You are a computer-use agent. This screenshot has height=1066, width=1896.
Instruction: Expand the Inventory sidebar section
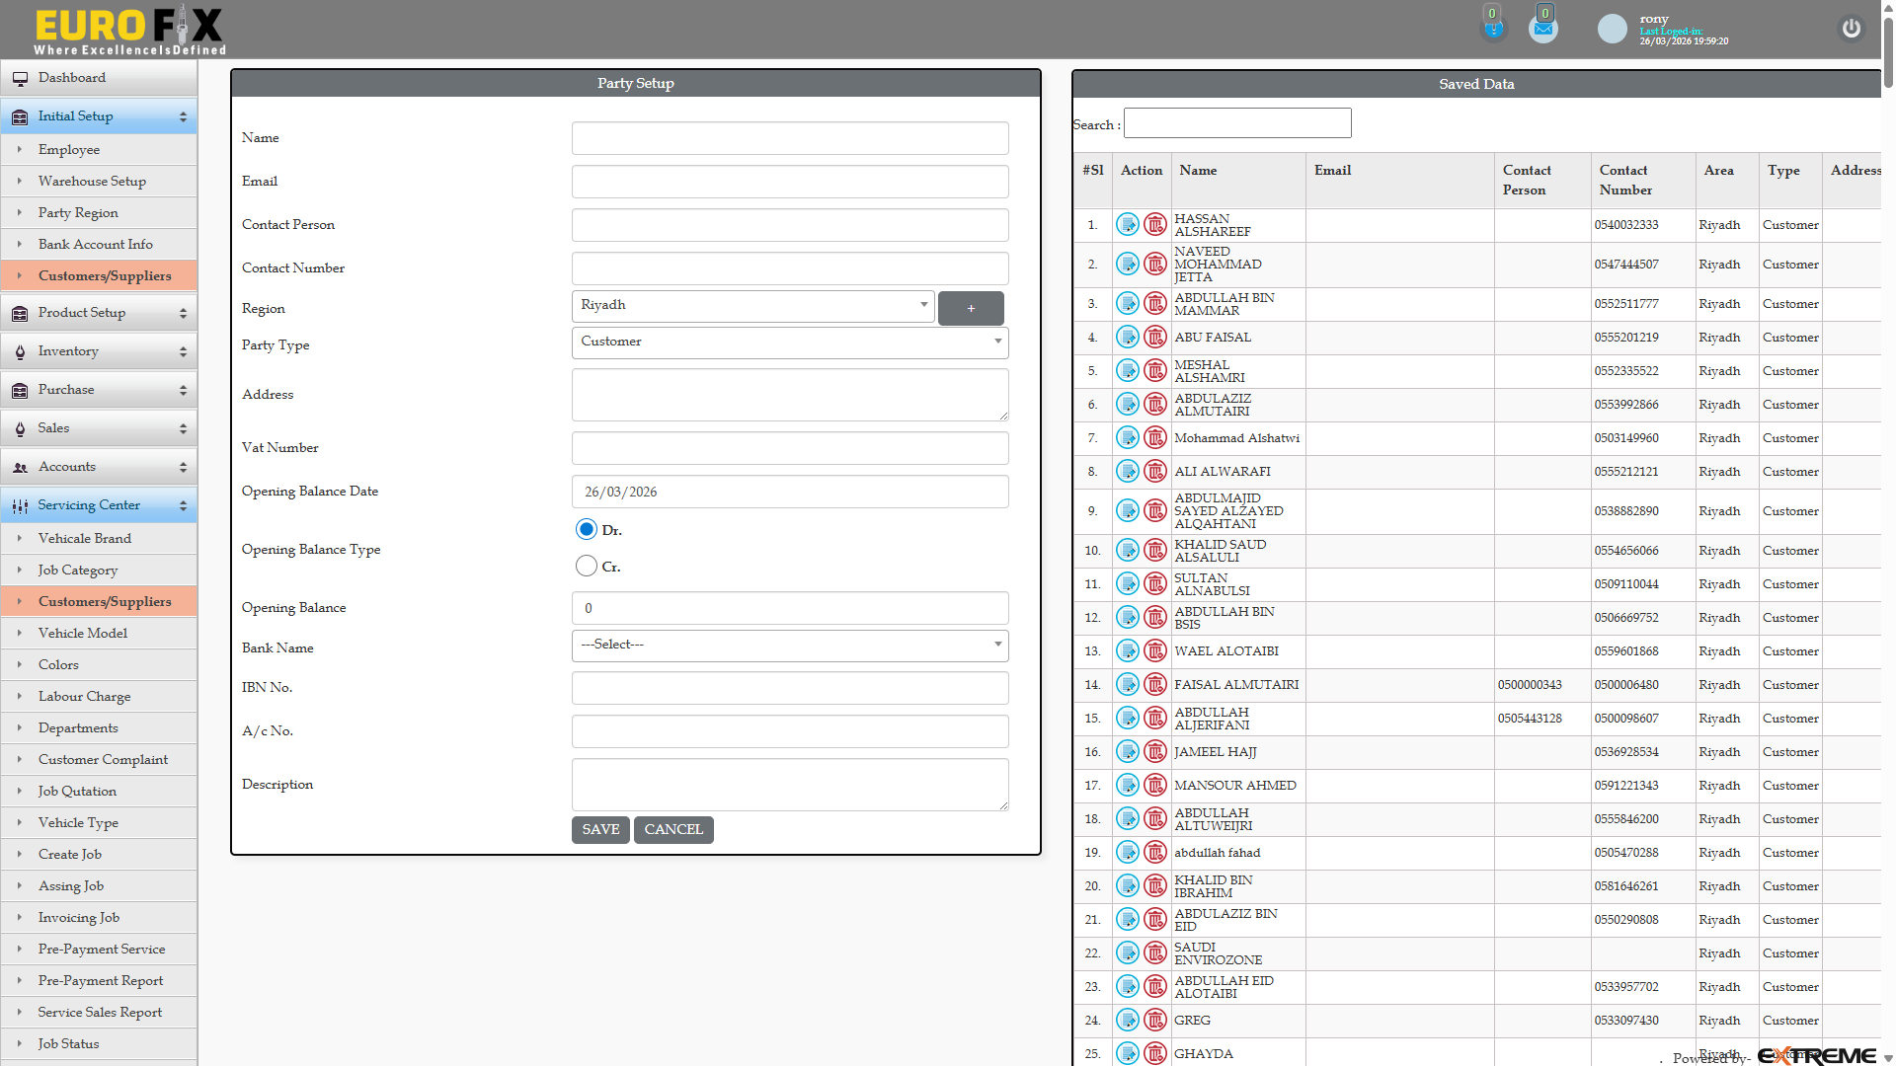68,350
